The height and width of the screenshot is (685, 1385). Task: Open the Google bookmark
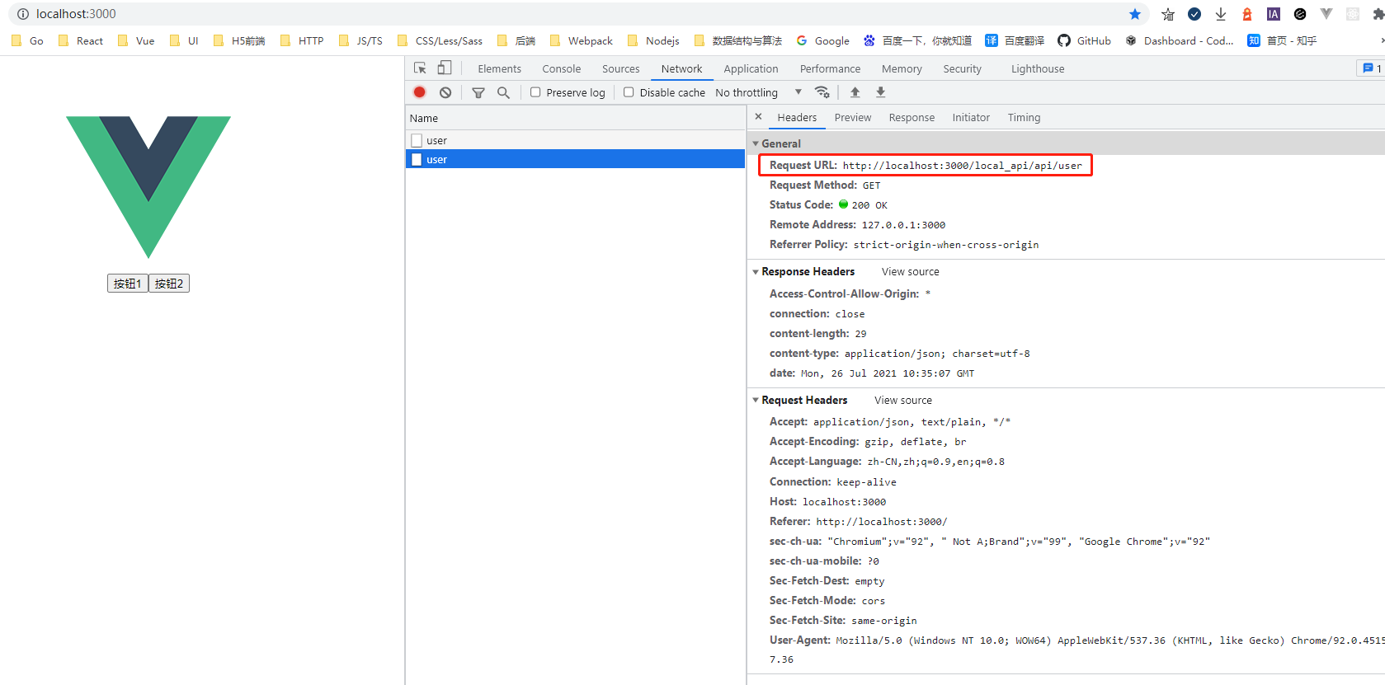(x=822, y=40)
